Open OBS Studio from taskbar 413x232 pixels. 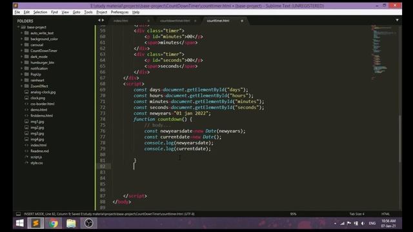[x=89, y=223]
